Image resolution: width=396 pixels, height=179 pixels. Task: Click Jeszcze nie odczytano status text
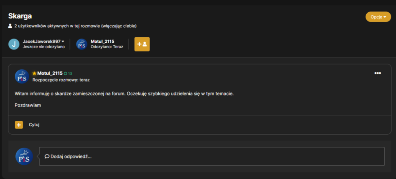coord(44,47)
